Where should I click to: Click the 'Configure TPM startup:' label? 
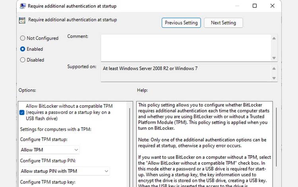pyautogui.click(x=44, y=139)
